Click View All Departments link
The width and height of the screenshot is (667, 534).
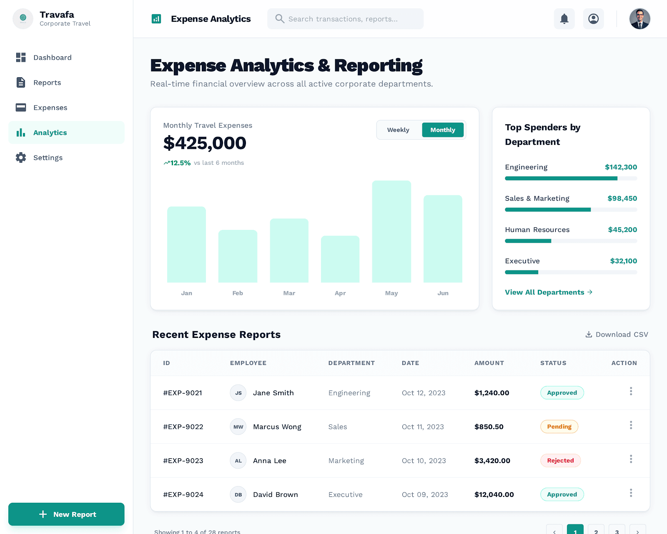(x=548, y=292)
